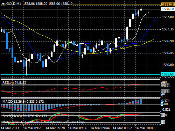
Task: Click the orange 1588.28 price label
Action: [x=168, y=5]
